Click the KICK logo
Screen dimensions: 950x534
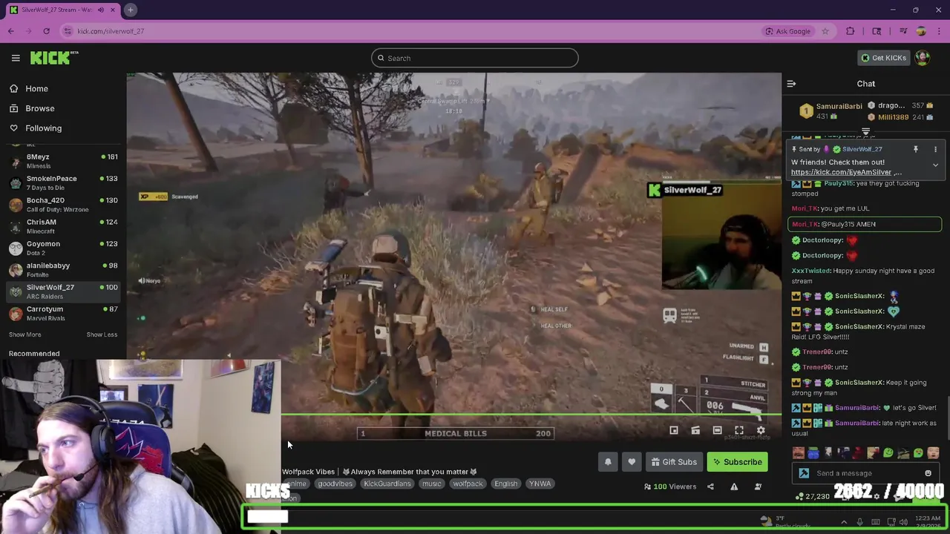54,58
